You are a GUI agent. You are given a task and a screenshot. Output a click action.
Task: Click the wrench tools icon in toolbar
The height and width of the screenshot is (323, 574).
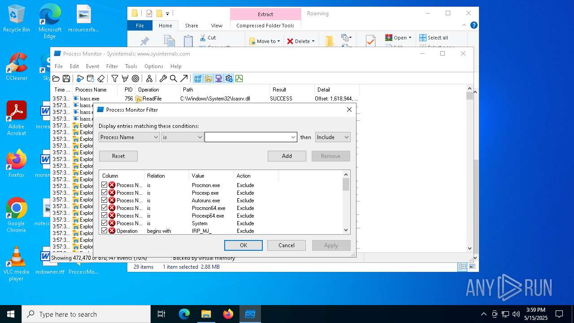(x=163, y=79)
